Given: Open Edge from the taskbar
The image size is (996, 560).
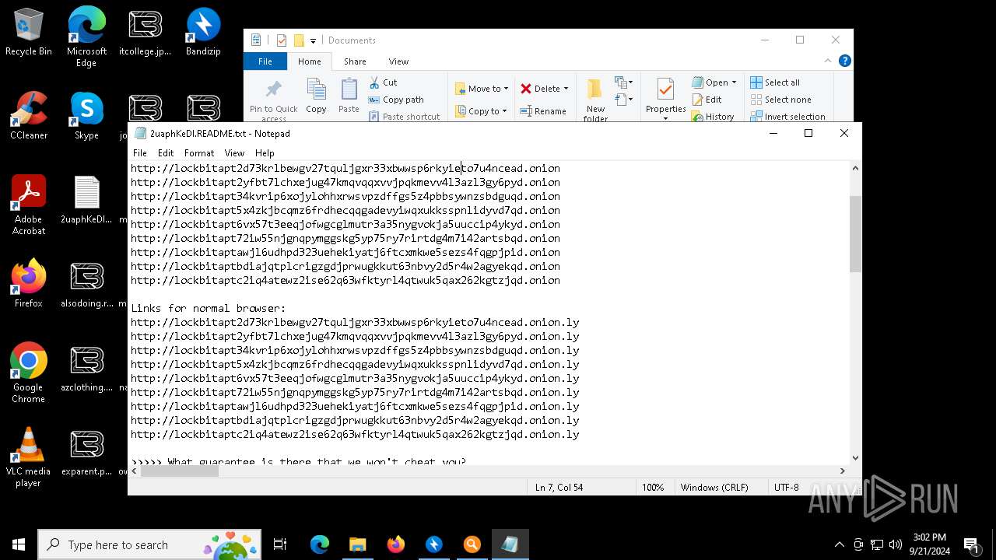Looking at the screenshot, I should [320, 544].
